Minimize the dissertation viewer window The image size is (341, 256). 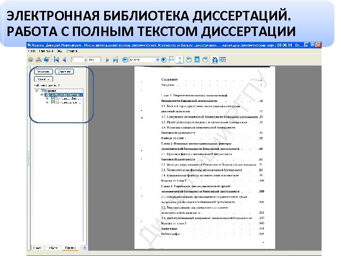tap(306, 45)
